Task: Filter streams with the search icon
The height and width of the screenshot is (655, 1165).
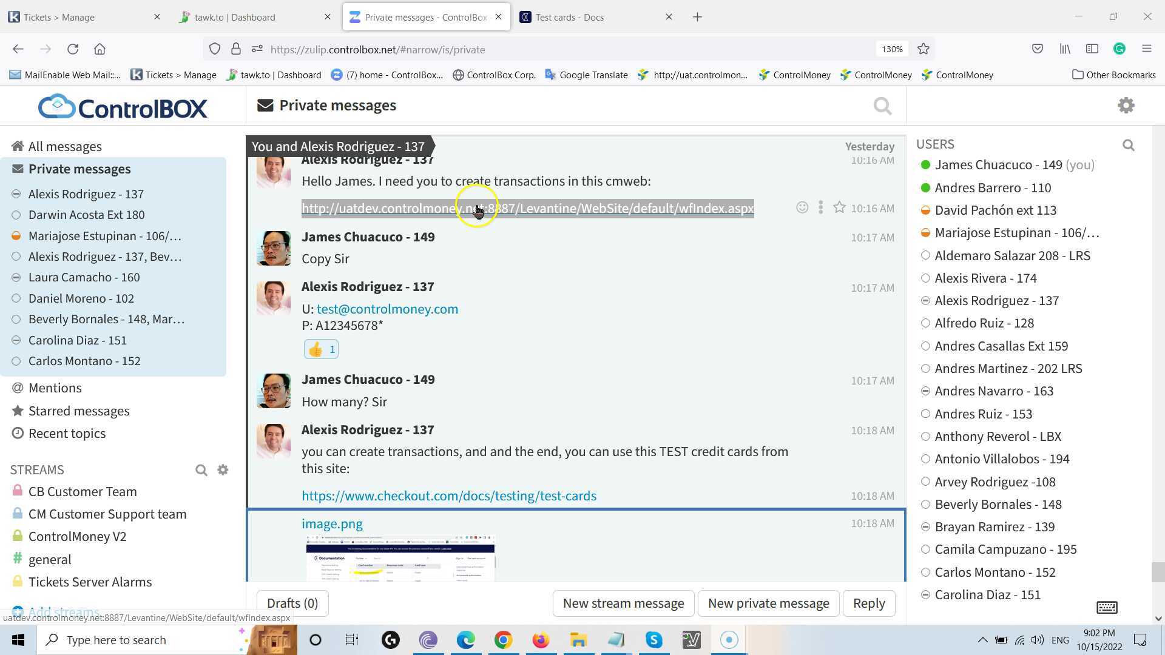Action: click(x=201, y=470)
